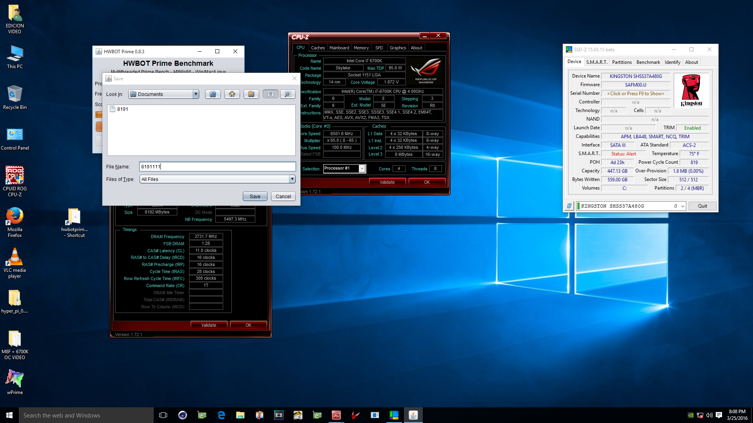Click Cancel button in Save dialog
The width and height of the screenshot is (753, 423).
[x=283, y=196]
